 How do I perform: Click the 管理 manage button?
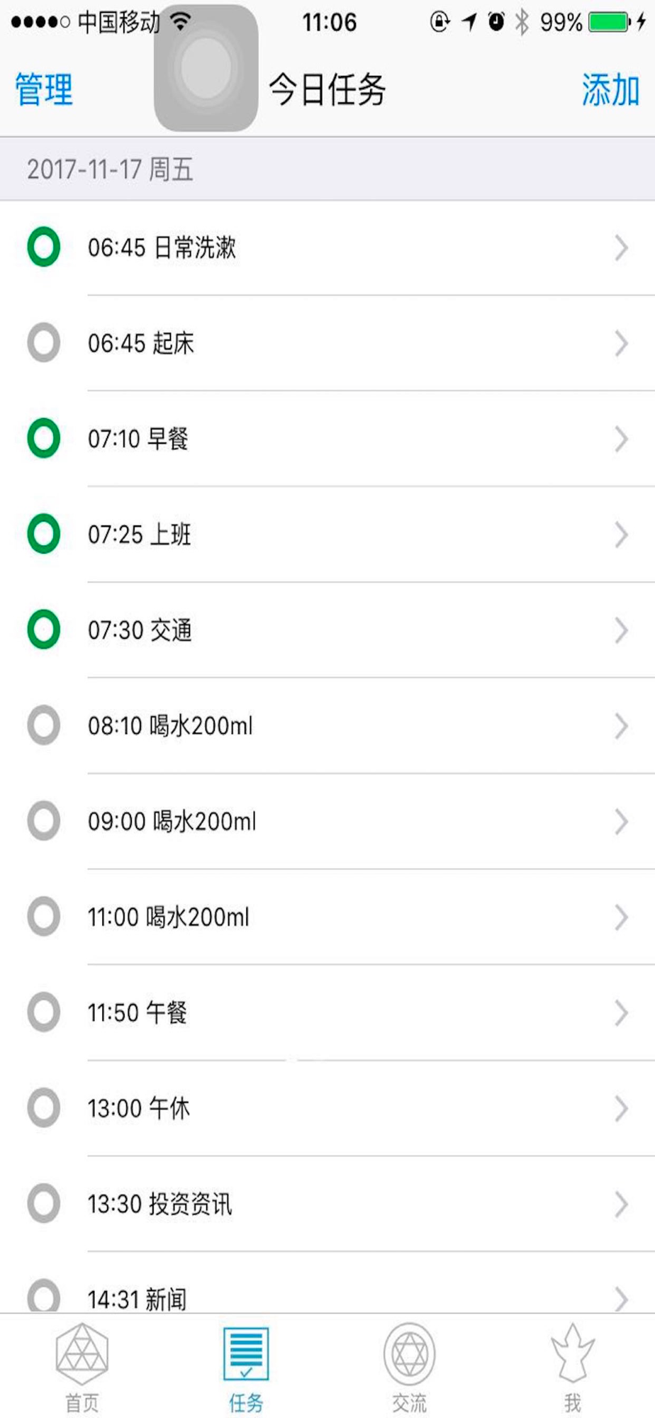[44, 90]
